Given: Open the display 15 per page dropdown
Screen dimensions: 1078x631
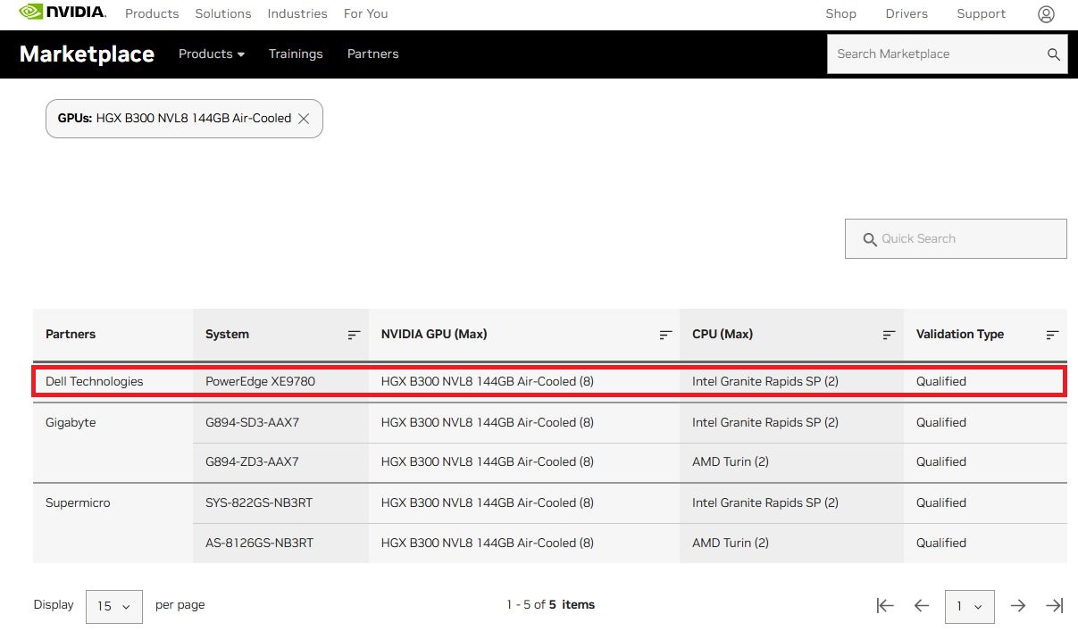Looking at the screenshot, I should 114,606.
